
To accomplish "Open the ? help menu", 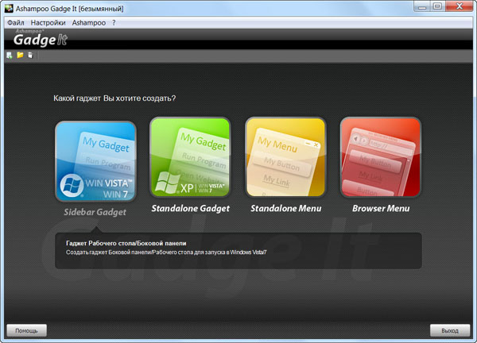I will pyautogui.click(x=114, y=23).
